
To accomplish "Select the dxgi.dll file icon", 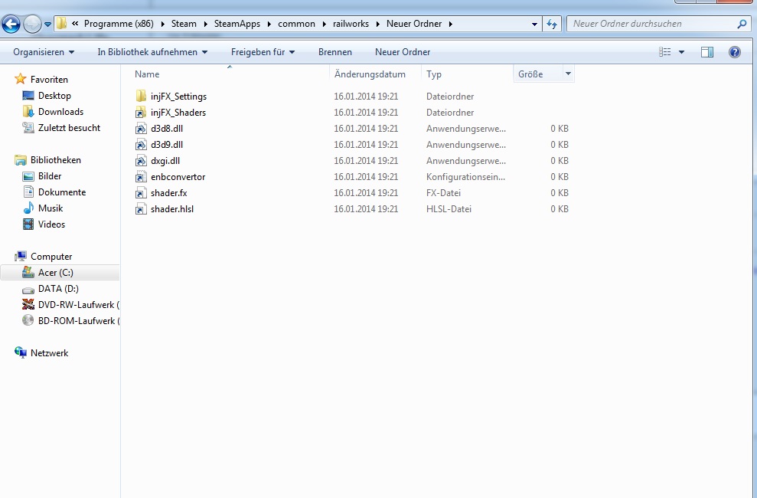I will (141, 160).
